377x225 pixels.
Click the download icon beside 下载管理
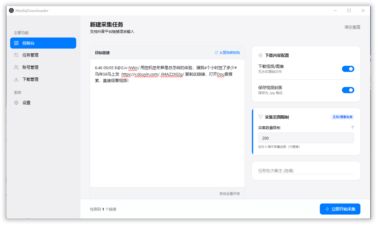17,79
